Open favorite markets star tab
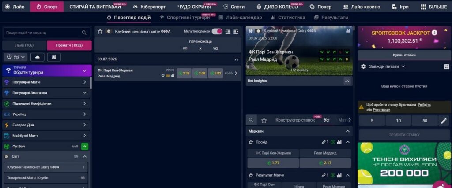 (x=264, y=120)
